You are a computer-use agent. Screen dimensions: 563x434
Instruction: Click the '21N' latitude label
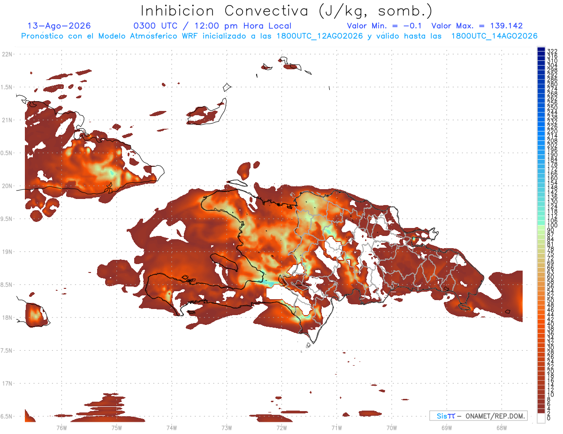7,120
